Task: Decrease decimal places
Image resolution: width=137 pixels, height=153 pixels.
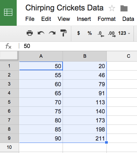Action: 101,34
